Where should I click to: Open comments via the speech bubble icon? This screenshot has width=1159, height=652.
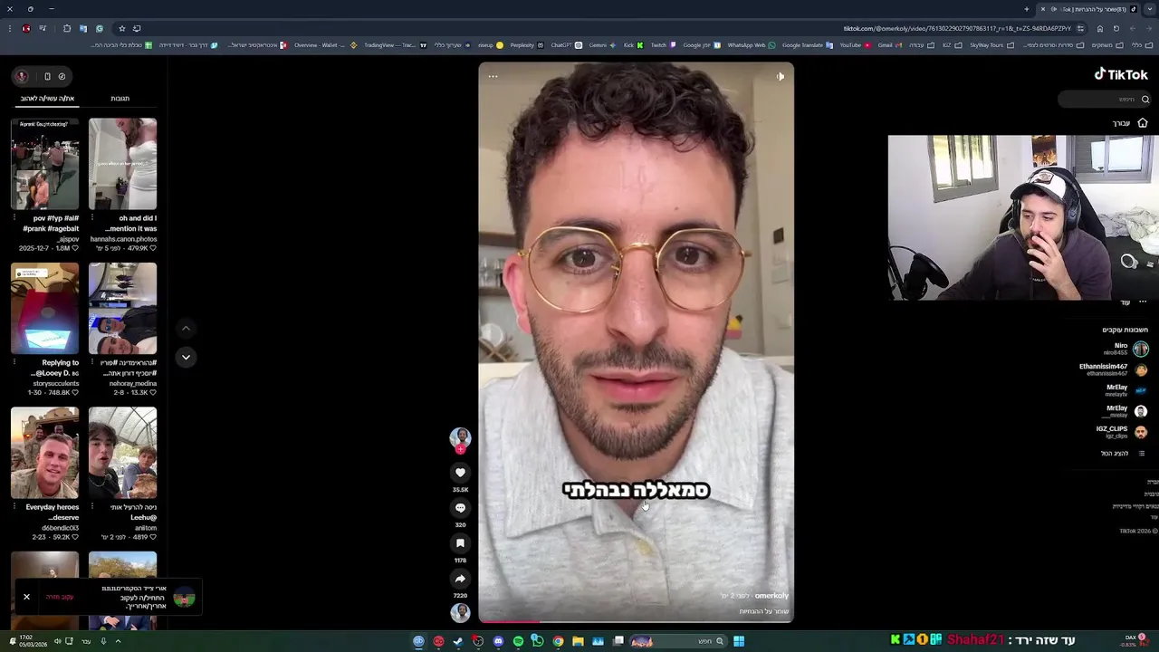(460, 508)
